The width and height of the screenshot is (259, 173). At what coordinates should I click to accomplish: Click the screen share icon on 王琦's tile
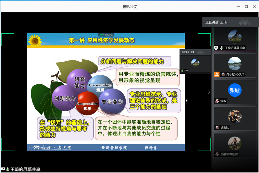pyautogui.click(x=216, y=48)
